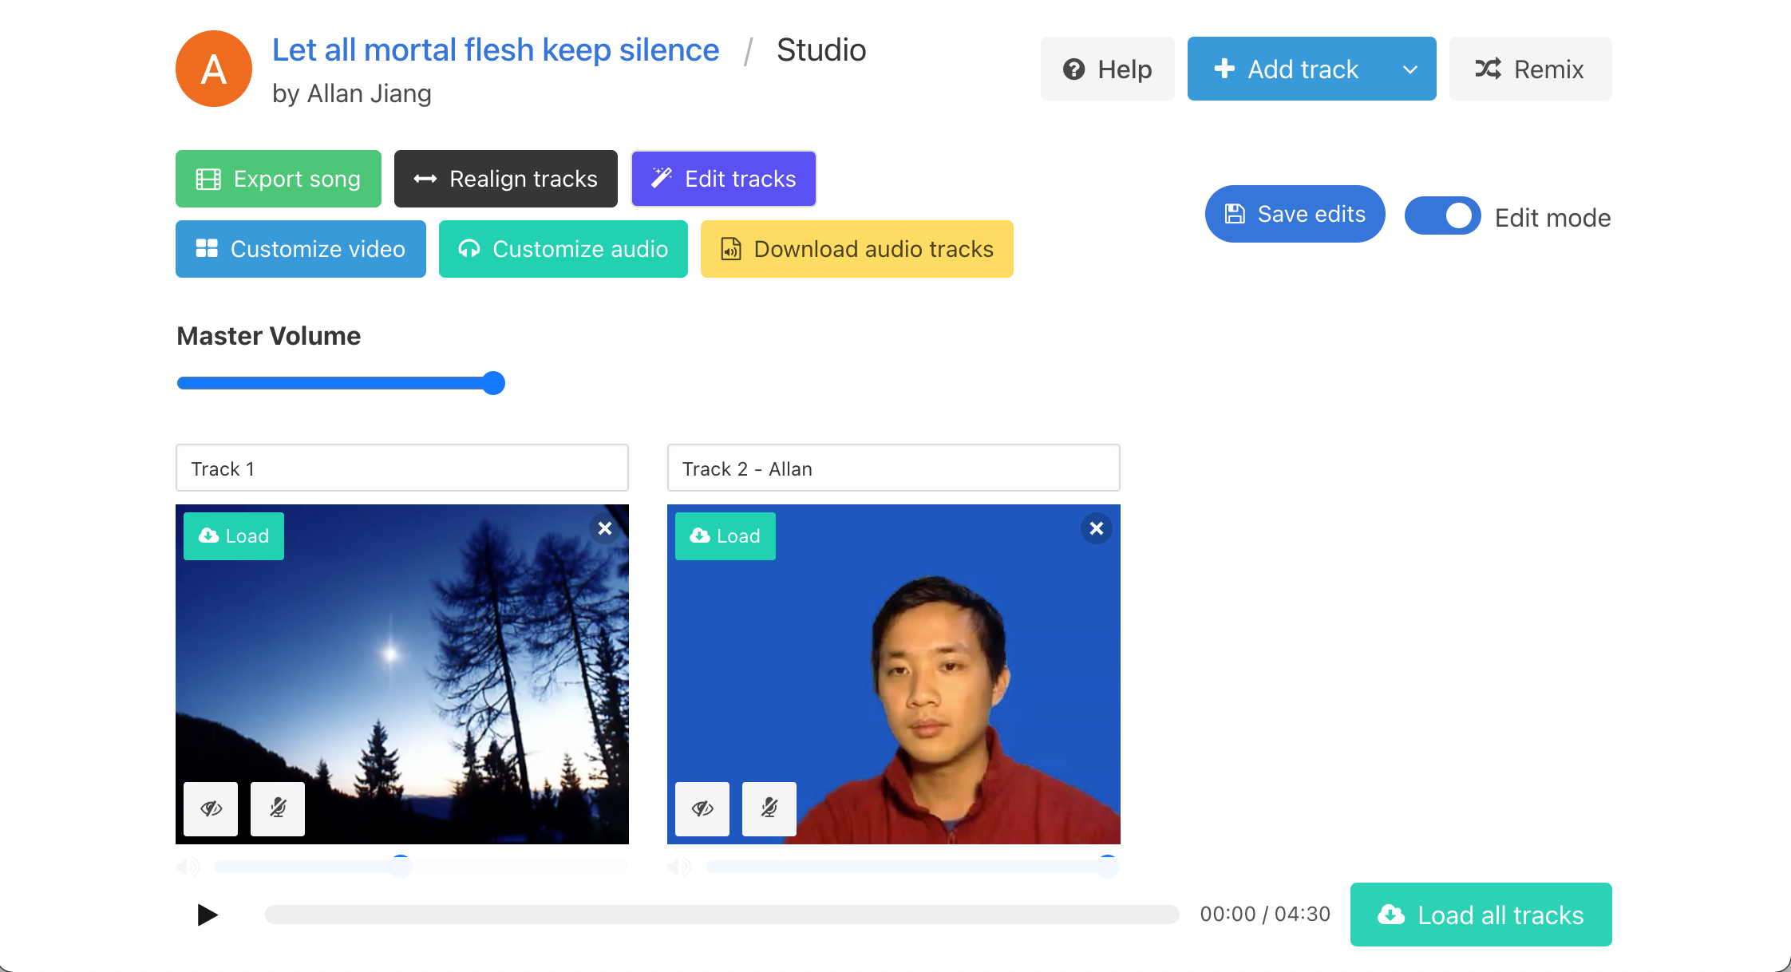The width and height of the screenshot is (1791, 972).
Task: Mute Track 2 with microphone-slash icon
Action: pyautogui.click(x=769, y=809)
